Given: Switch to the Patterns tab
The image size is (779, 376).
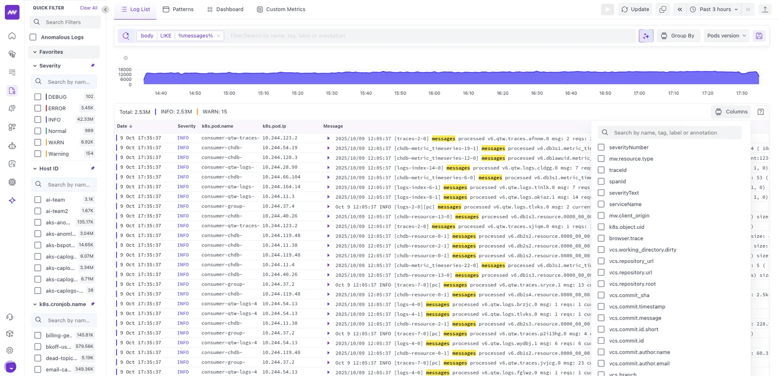Looking at the screenshot, I should pos(178,9).
